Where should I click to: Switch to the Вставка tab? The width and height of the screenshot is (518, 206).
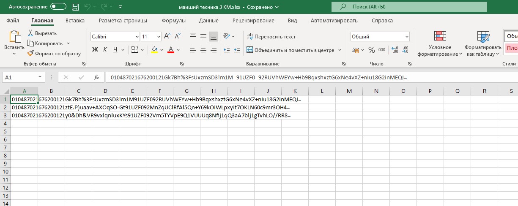(x=75, y=20)
